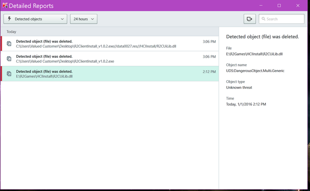Viewport: 310px width, 191px height.
Task: Click the file path in the details panel
Action: [254, 54]
